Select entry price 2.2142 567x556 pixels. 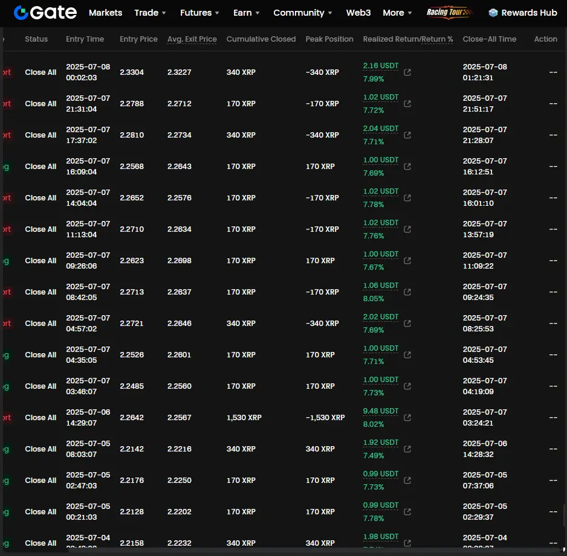pos(132,449)
